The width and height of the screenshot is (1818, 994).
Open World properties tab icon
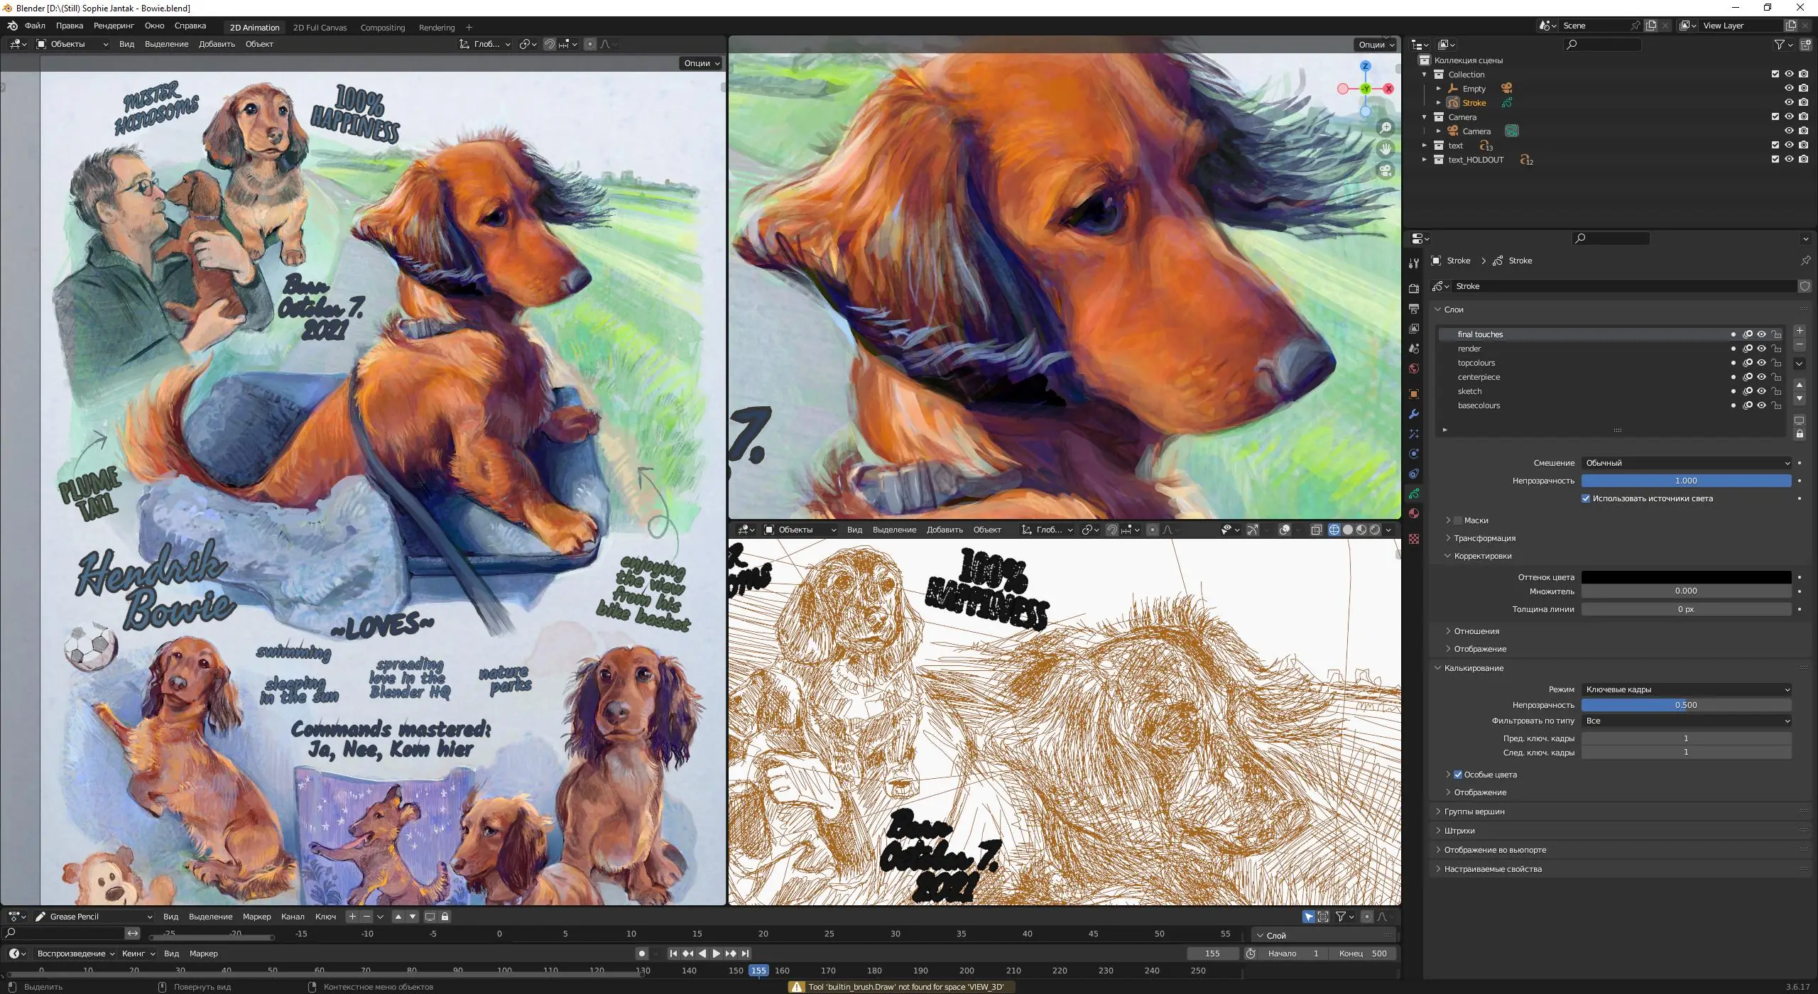[1414, 368]
